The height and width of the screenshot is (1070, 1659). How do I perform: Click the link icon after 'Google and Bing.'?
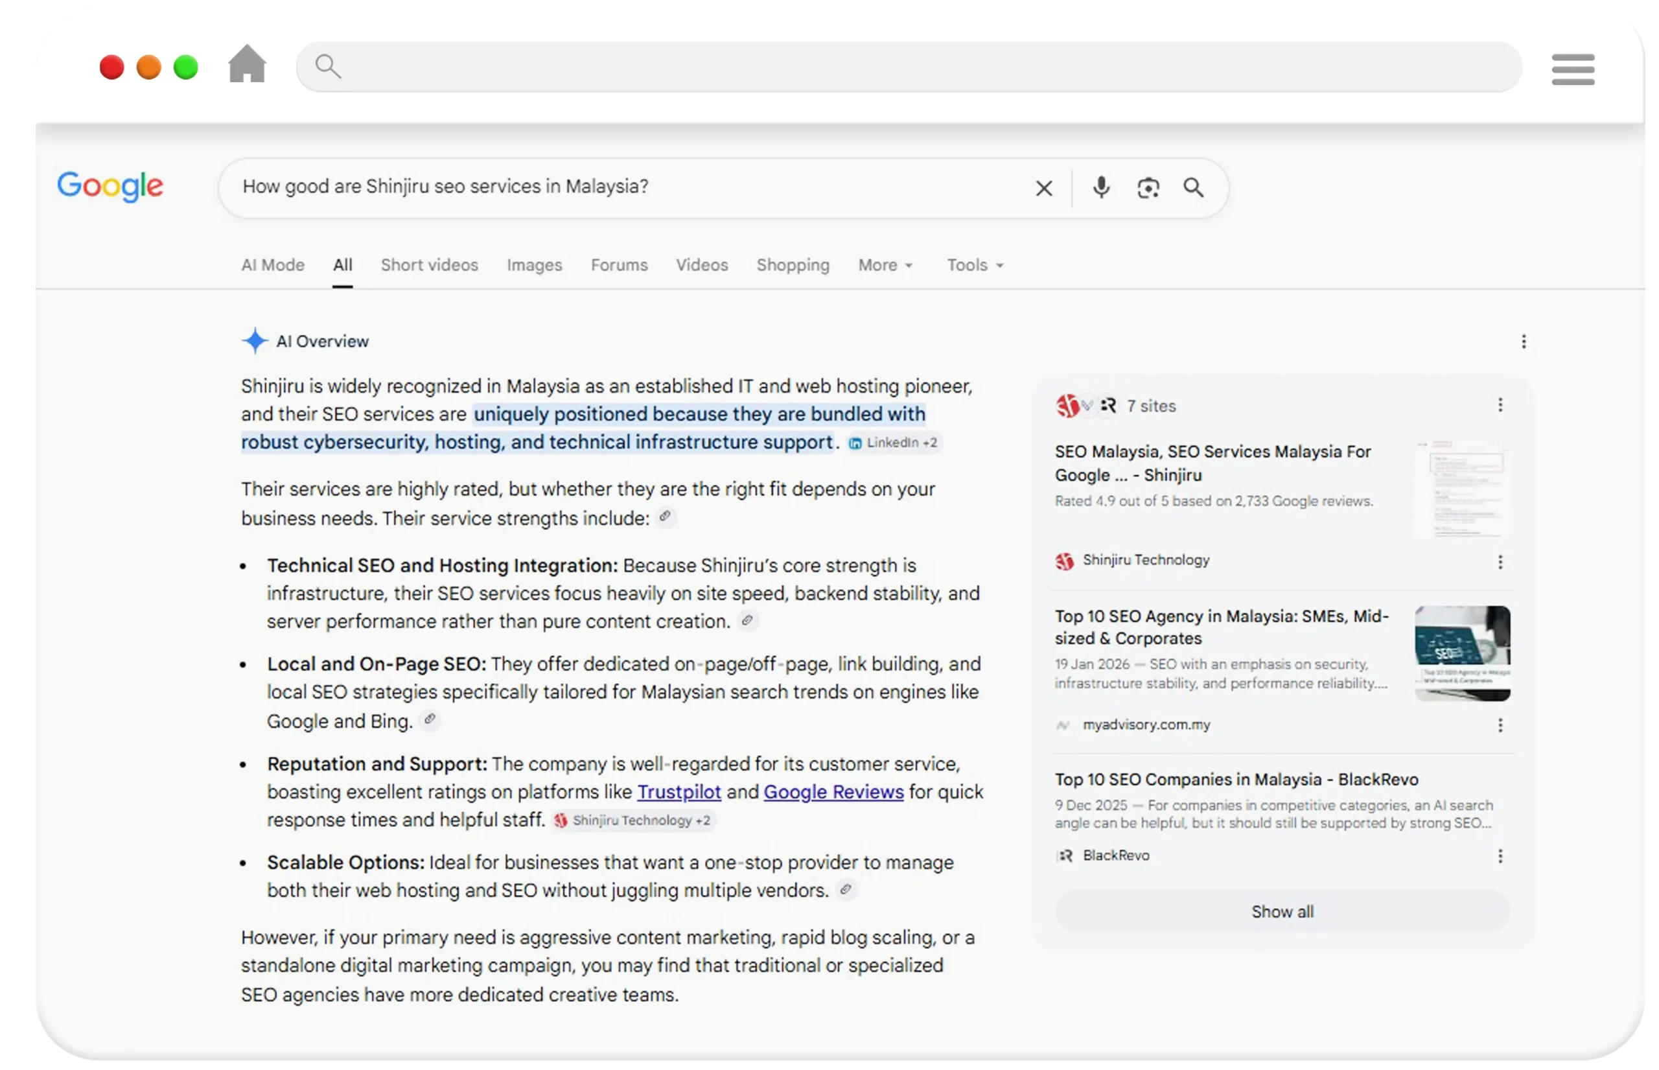(x=430, y=719)
